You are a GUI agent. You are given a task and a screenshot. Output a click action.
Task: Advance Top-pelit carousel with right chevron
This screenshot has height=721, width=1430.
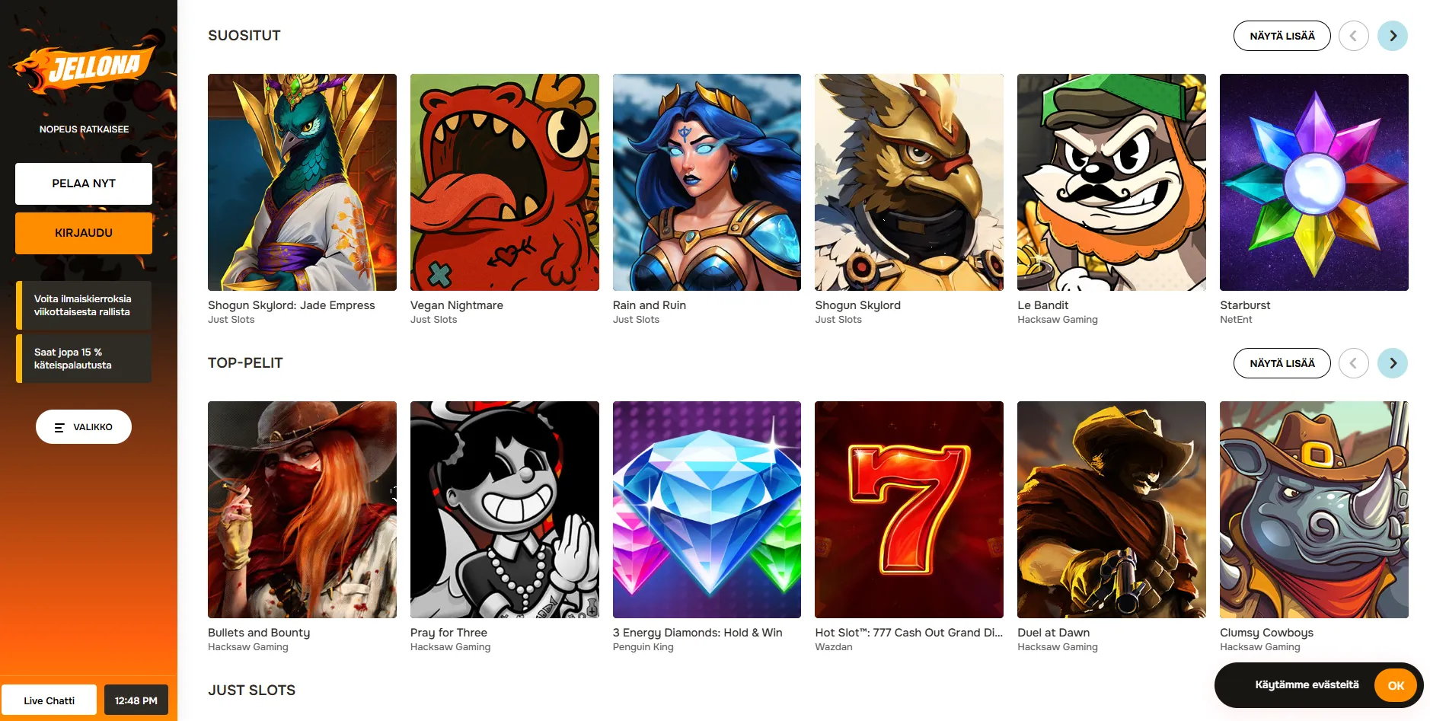(1393, 363)
